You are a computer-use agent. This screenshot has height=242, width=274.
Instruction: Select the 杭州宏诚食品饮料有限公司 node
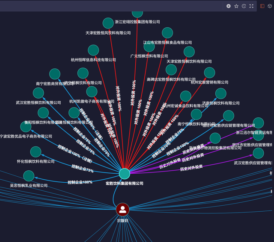[185, 96]
